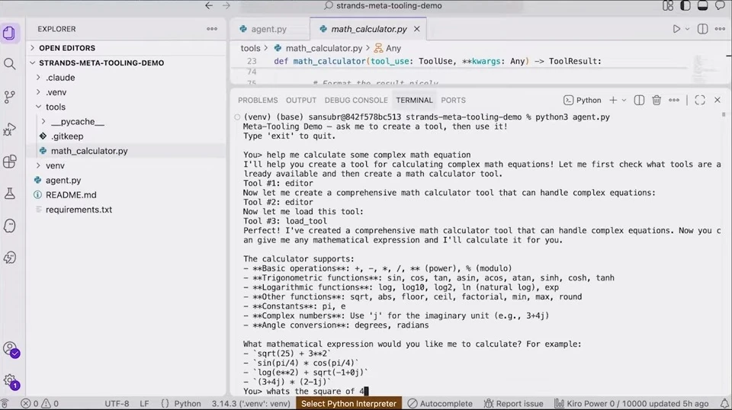Show errors and warnings count
Image resolution: width=732 pixels, height=410 pixels.
click(x=40, y=403)
